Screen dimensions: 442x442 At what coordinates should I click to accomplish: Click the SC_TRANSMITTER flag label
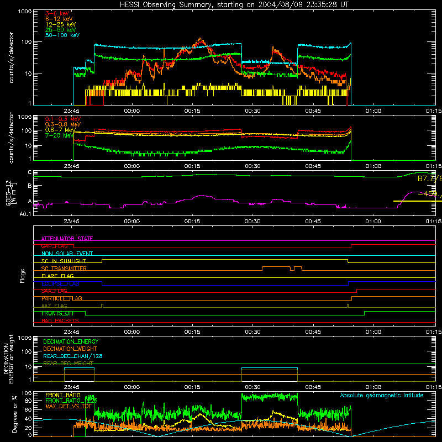64,269
